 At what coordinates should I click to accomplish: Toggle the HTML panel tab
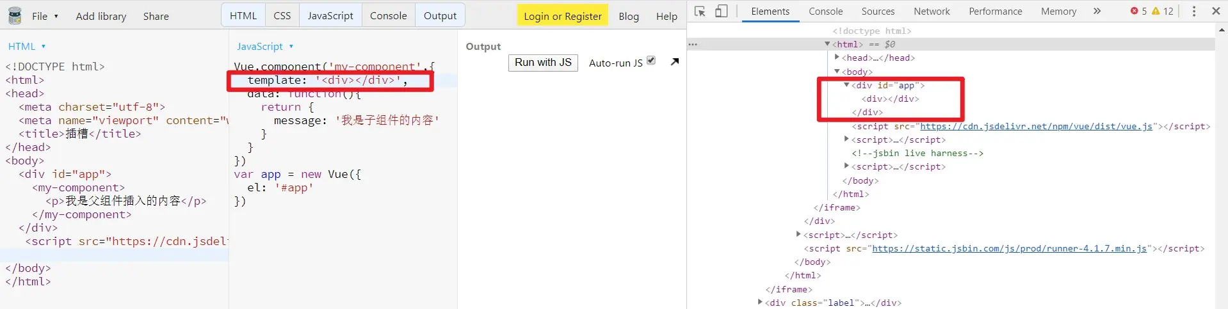243,15
